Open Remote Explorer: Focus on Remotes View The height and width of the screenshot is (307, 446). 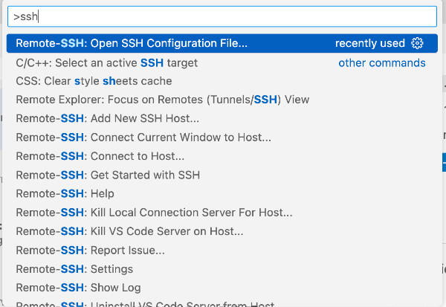click(x=222, y=100)
